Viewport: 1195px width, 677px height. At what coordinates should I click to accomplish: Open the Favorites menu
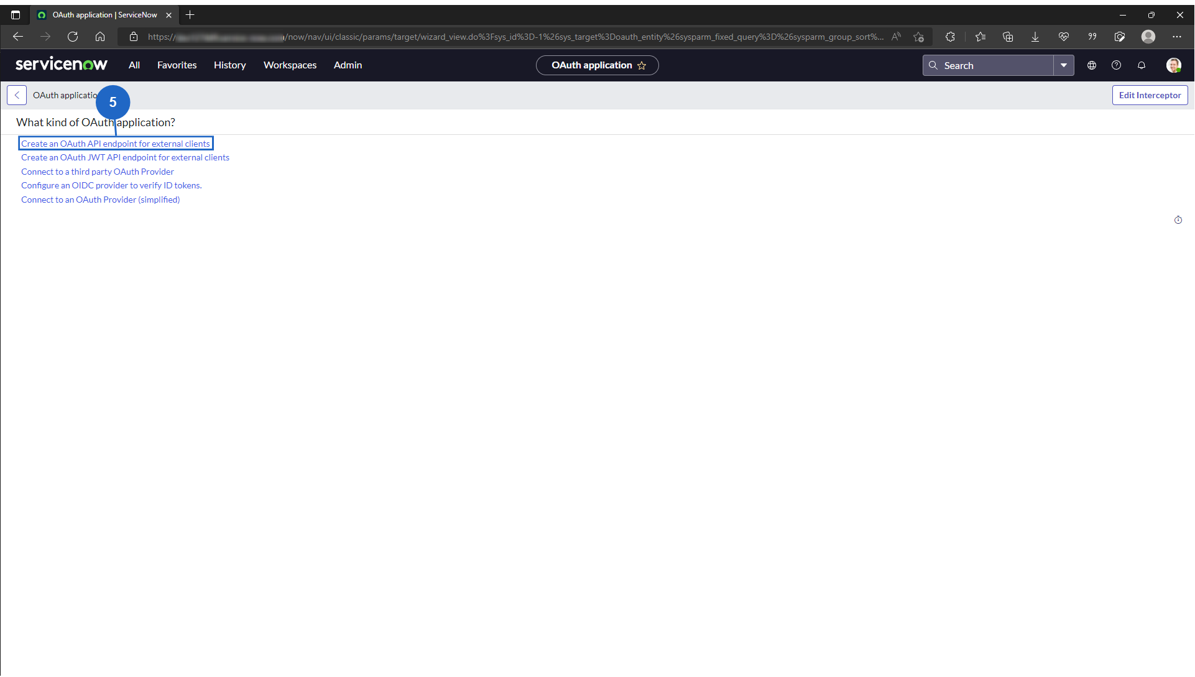[177, 65]
